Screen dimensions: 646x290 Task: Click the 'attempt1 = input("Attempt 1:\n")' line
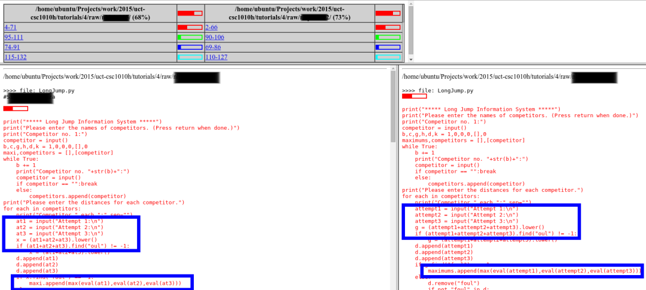point(467,209)
